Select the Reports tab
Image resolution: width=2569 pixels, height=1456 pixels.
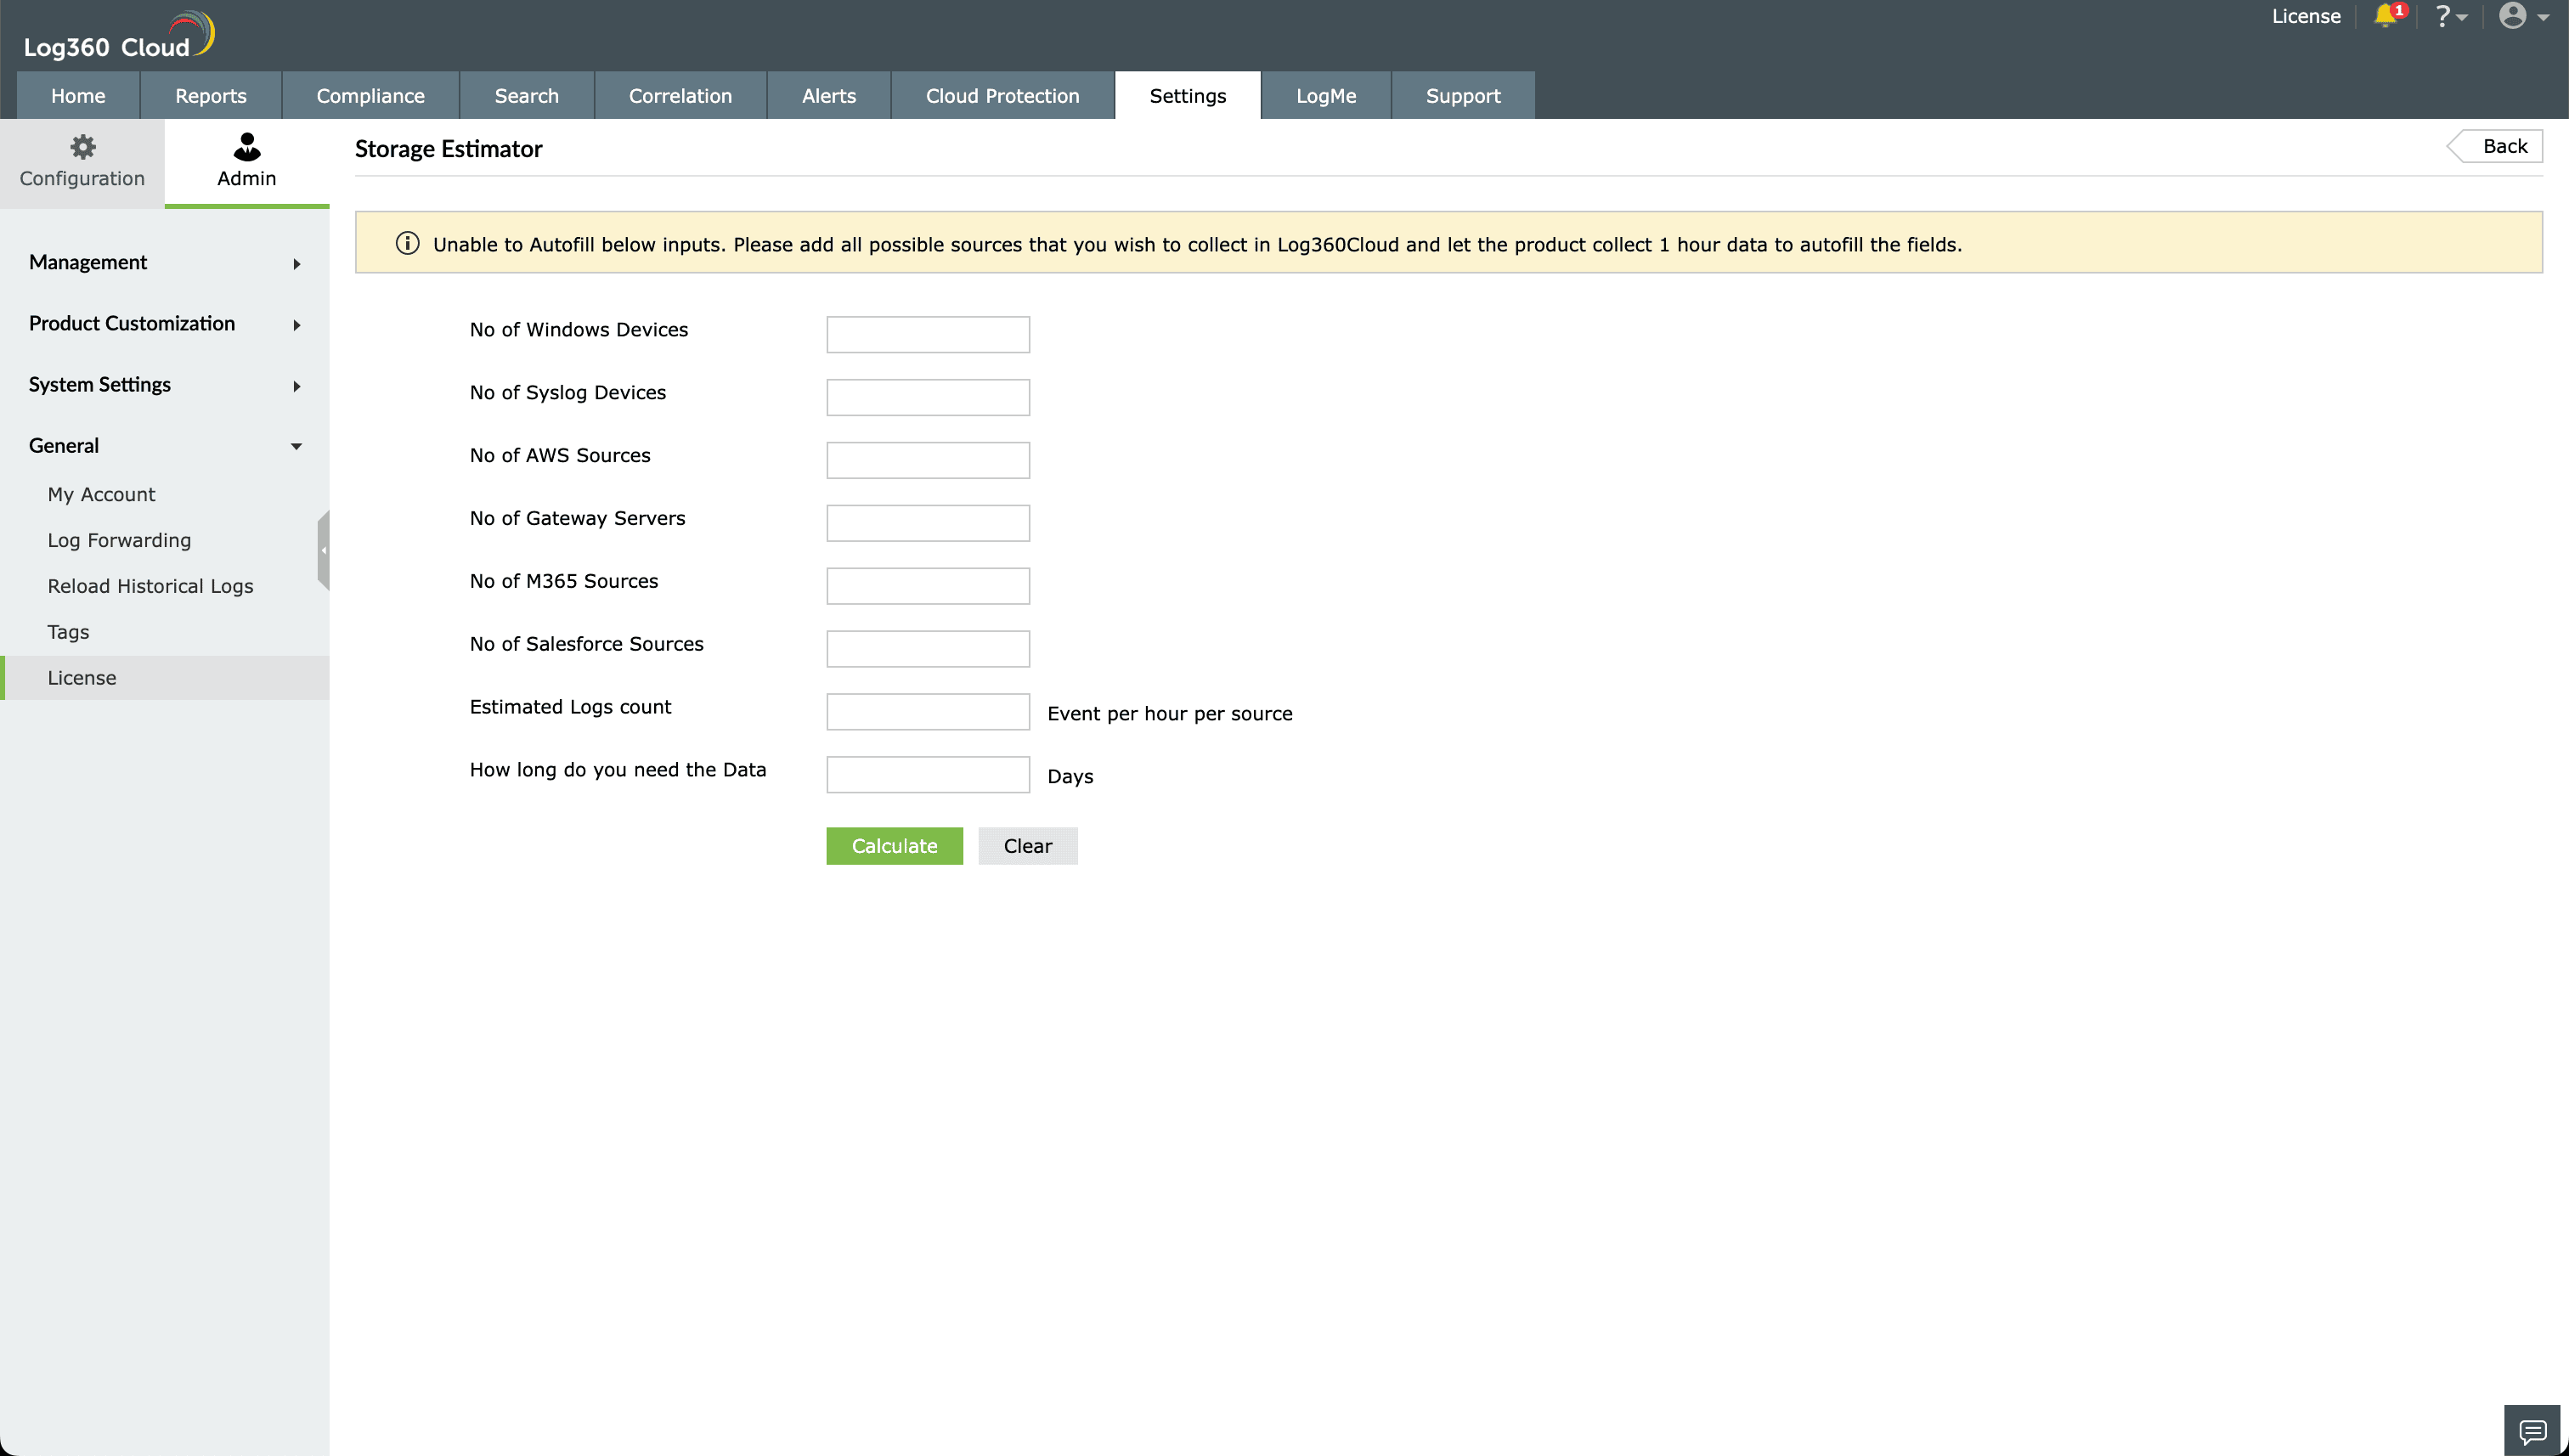210,95
